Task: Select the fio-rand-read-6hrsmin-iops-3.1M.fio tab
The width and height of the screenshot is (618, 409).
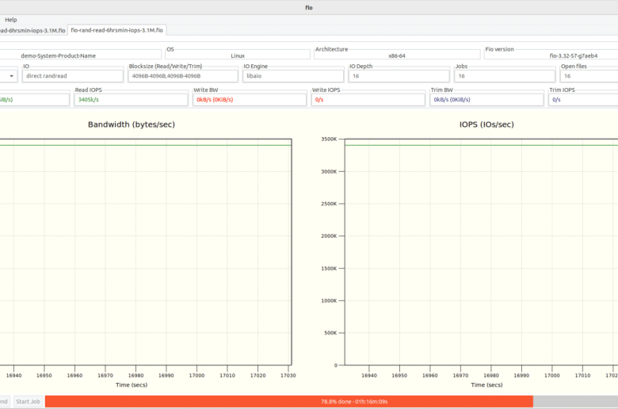Action: pos(116,30)
